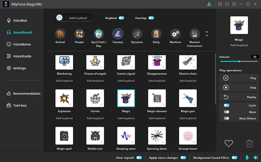Select the Animal sound category
Screen dimensions: 261x162
(x=60, y=34)
